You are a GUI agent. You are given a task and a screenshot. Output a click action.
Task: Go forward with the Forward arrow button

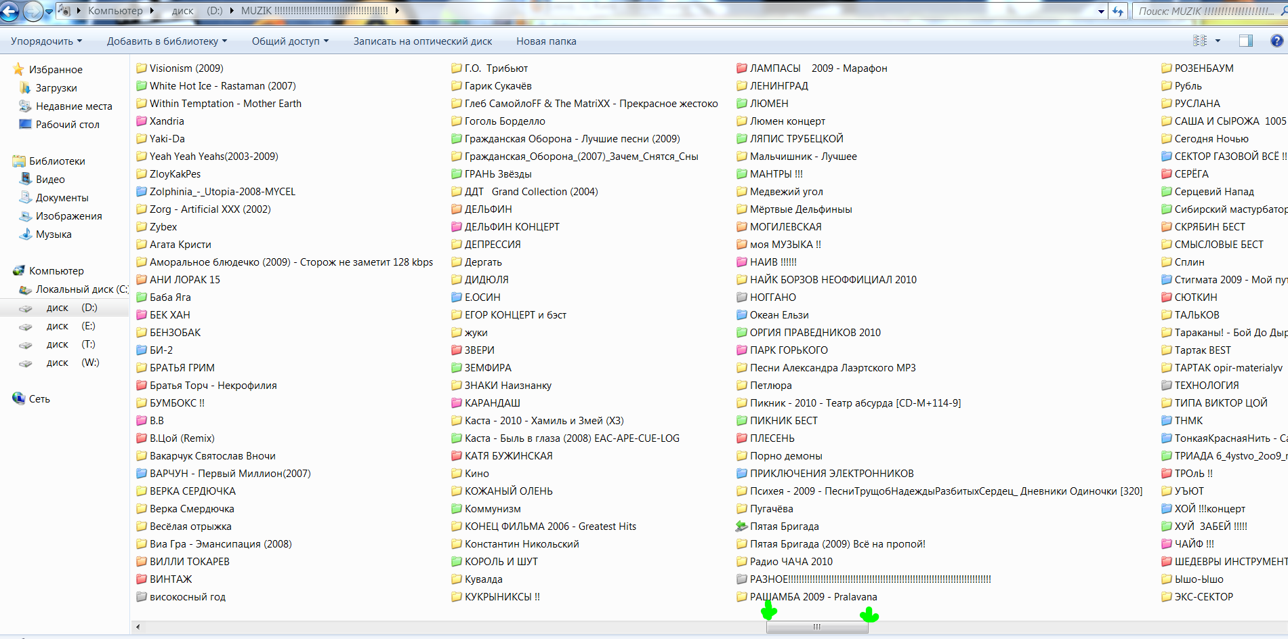tap(33, 11)
